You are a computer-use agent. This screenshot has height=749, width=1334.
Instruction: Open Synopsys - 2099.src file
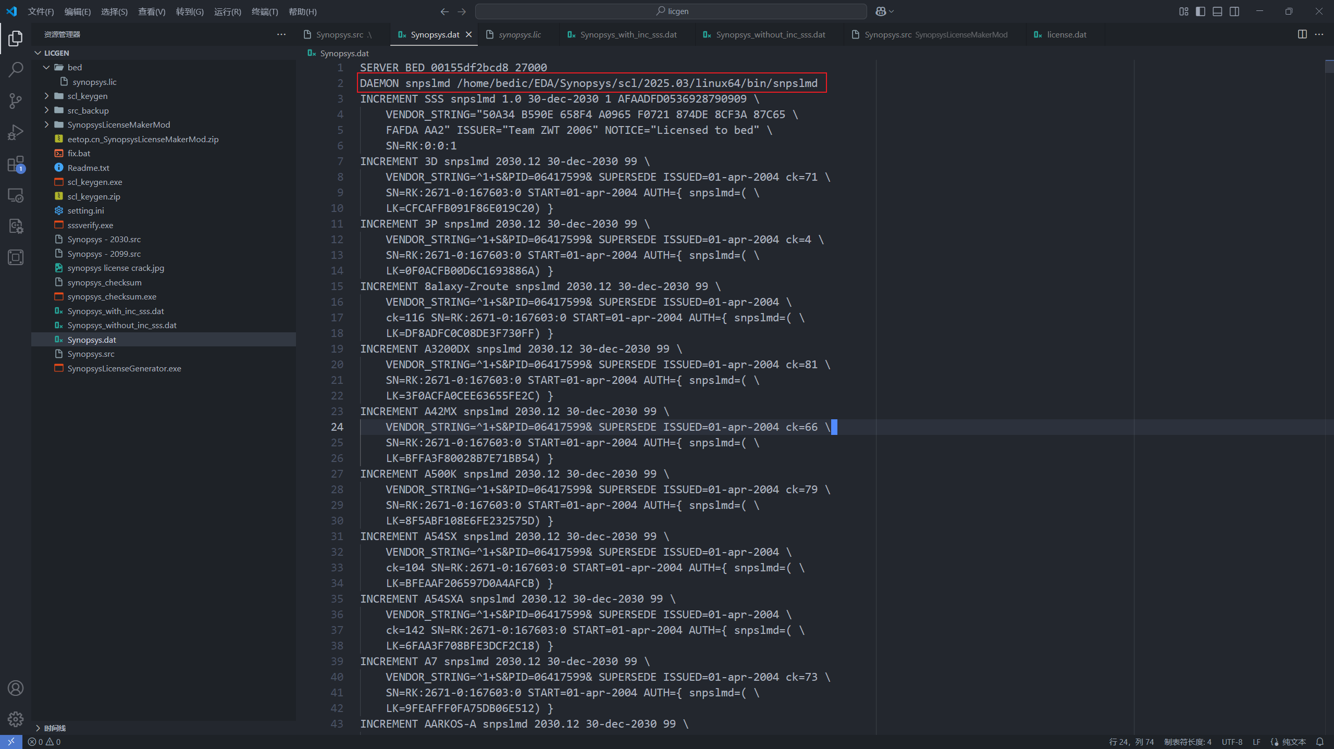pyautogui.click(x=104, y=254)
